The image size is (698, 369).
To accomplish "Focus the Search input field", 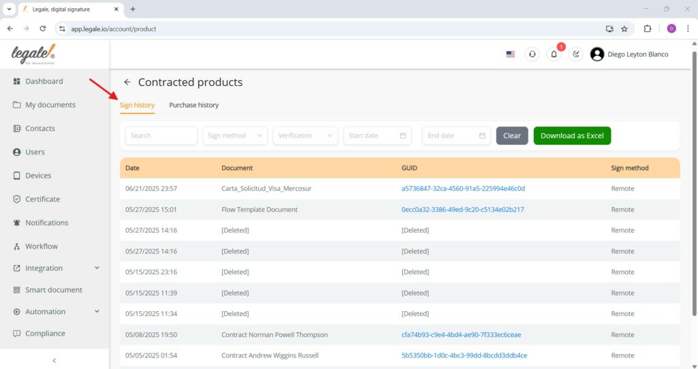I will 161,135.
